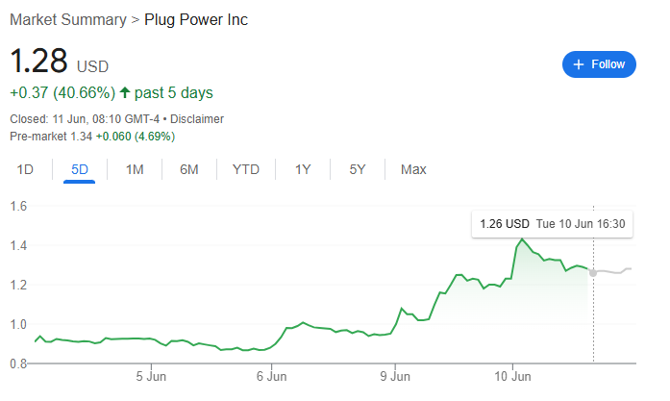Switch to the 1M range tab
The width and height of the screenshot is (670, 401).
tap(135, 169)
